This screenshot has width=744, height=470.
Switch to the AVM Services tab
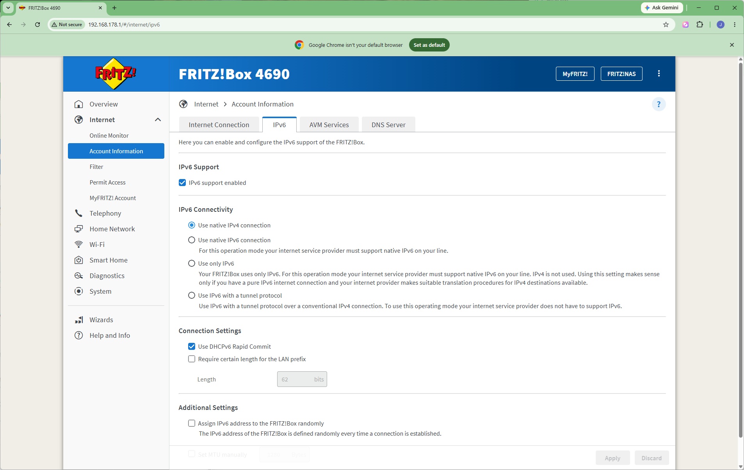[329, 125]
